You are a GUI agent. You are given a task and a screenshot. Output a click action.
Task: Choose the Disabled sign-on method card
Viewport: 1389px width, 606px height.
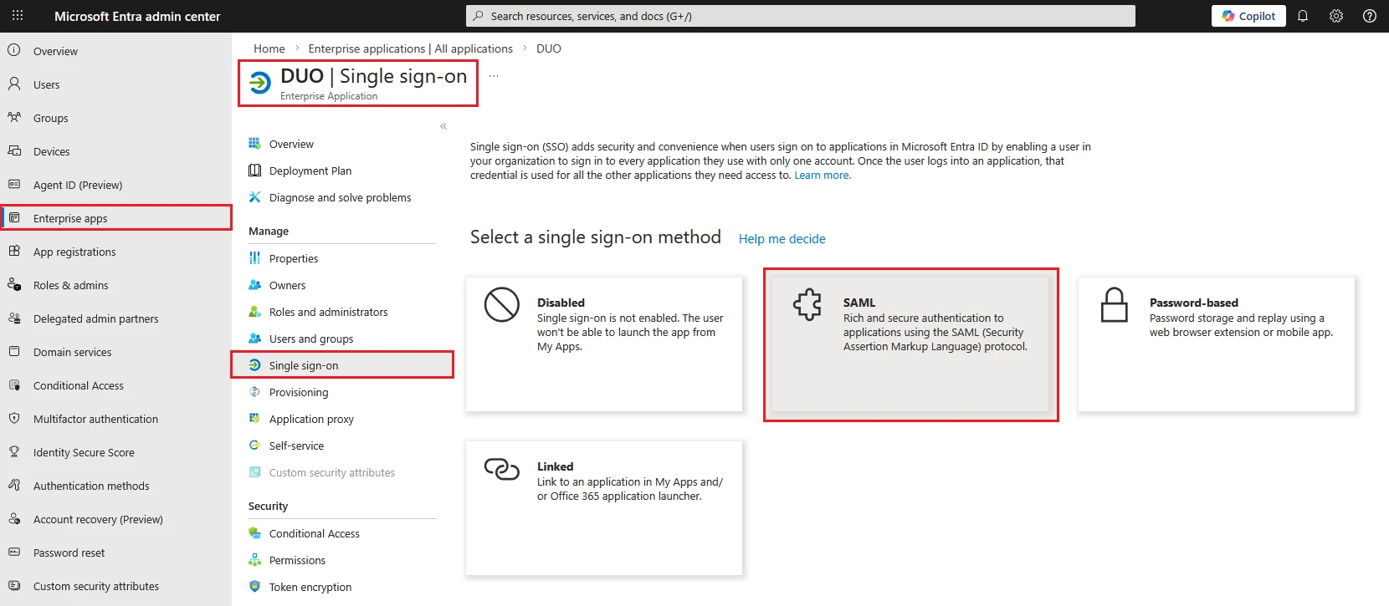pyautogui.click(x=604, y=344)
